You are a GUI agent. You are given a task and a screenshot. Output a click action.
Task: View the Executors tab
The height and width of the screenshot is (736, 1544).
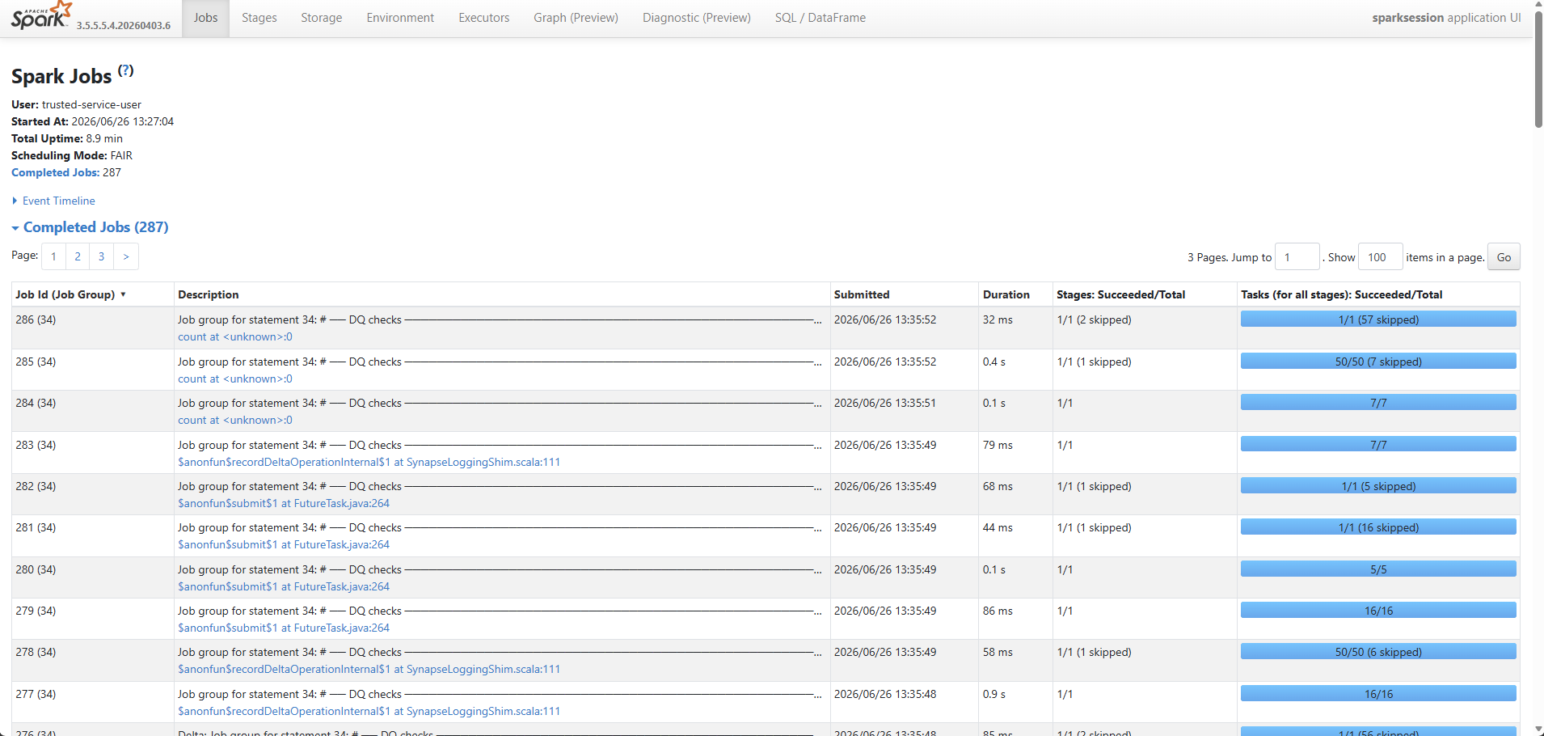(484, 18)
